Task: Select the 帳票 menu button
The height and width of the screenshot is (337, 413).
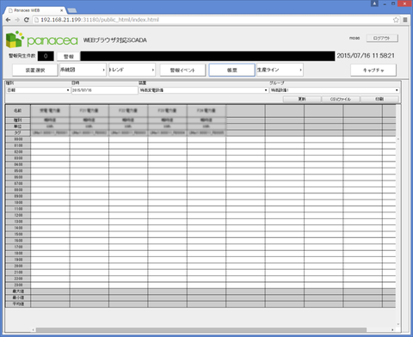Action: (x=231, y=70)
